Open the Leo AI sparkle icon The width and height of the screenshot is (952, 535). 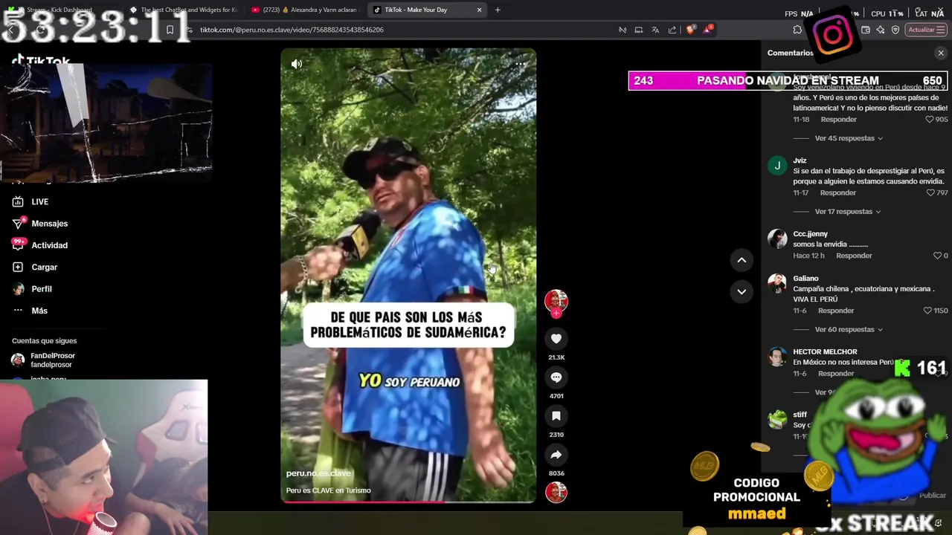(881, 30)
